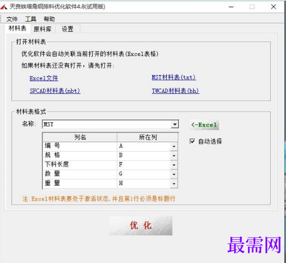292x263 pixels.
Task: Click the column value A cell
Action: pyautogui.click(x=144, y=146)
